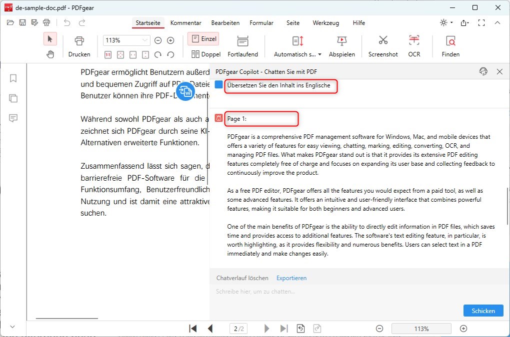Click the fit height icon
The image size is (510, 337).
tap(145, 54)
